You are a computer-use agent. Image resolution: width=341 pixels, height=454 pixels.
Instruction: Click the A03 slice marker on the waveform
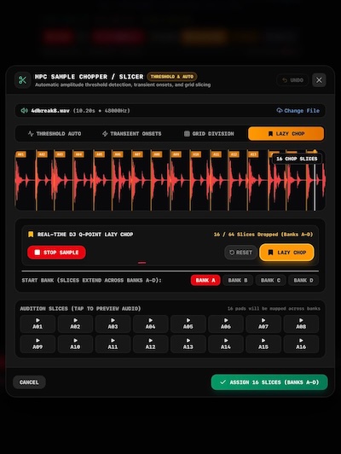pyautogui.click(x=60, y=154)
